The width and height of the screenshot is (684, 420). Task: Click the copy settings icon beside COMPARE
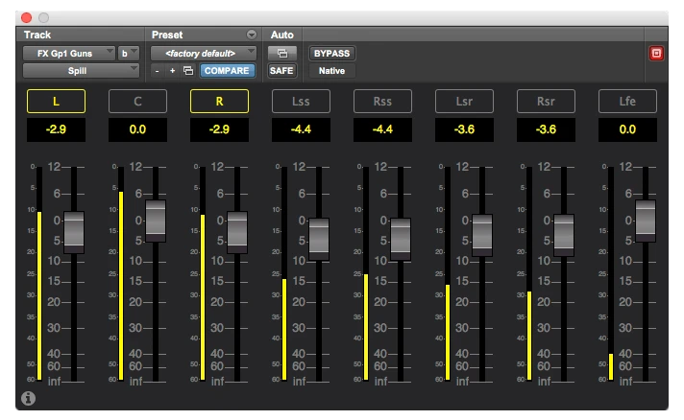188,71
